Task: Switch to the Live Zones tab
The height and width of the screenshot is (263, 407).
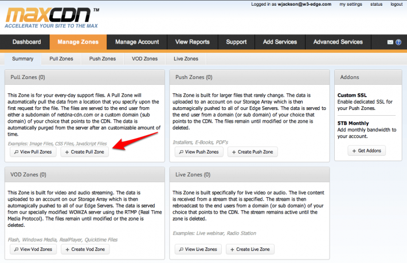Action: [186, 59]
